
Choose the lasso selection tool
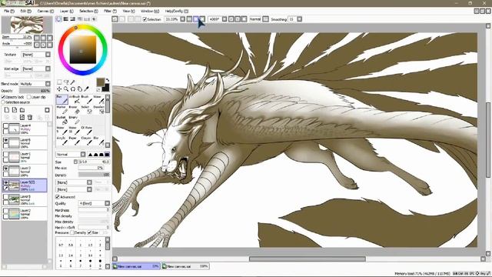66,82
